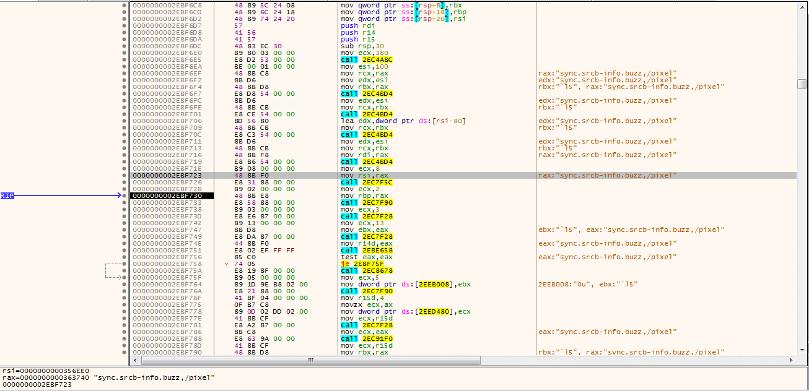Click the vertical scrollbar up arrow
The image size is (809, 391).
click(803, 6)
